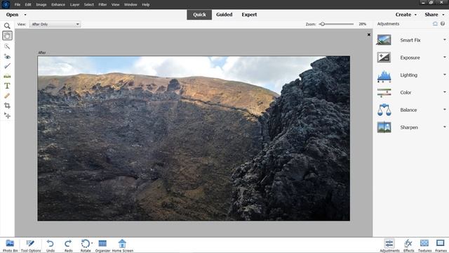
Task: Open the Edit menu
Action: pyautogui.click(x=28, y=5)
